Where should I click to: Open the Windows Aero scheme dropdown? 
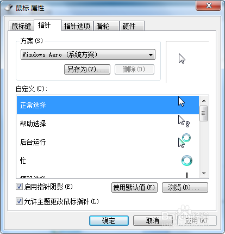point(88,54)
